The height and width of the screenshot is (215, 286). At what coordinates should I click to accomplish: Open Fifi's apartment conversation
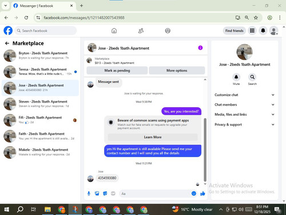coord(40,120)
